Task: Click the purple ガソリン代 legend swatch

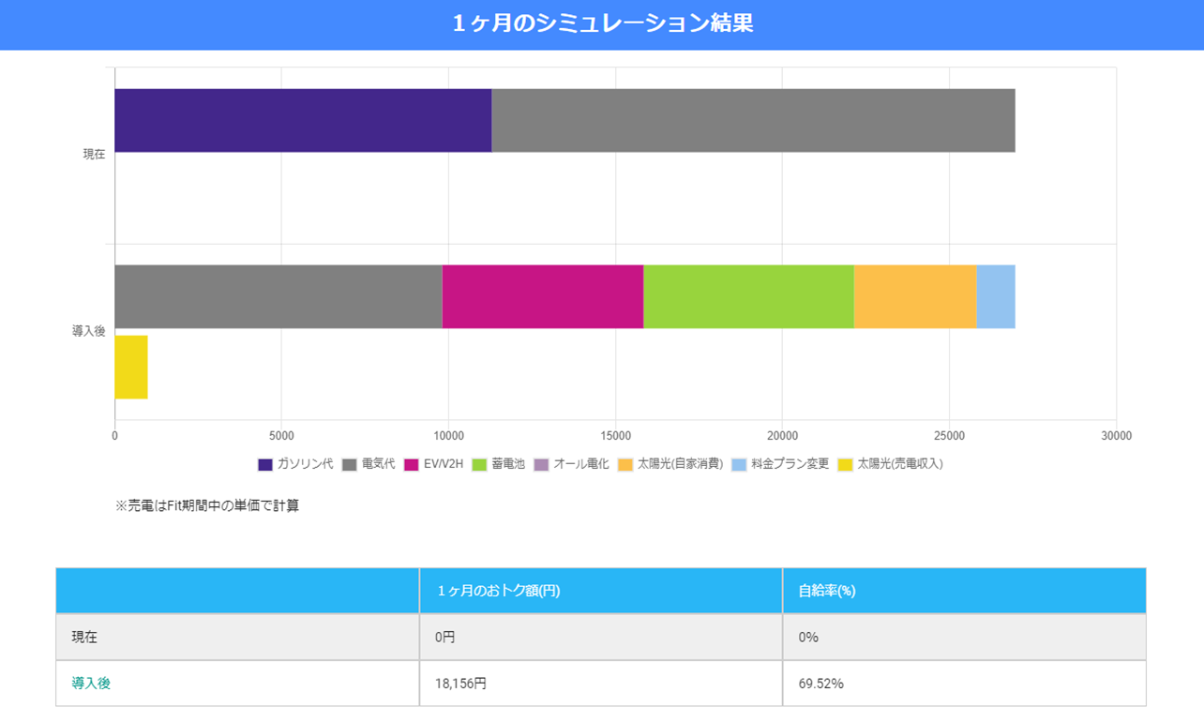Action: 265,464
